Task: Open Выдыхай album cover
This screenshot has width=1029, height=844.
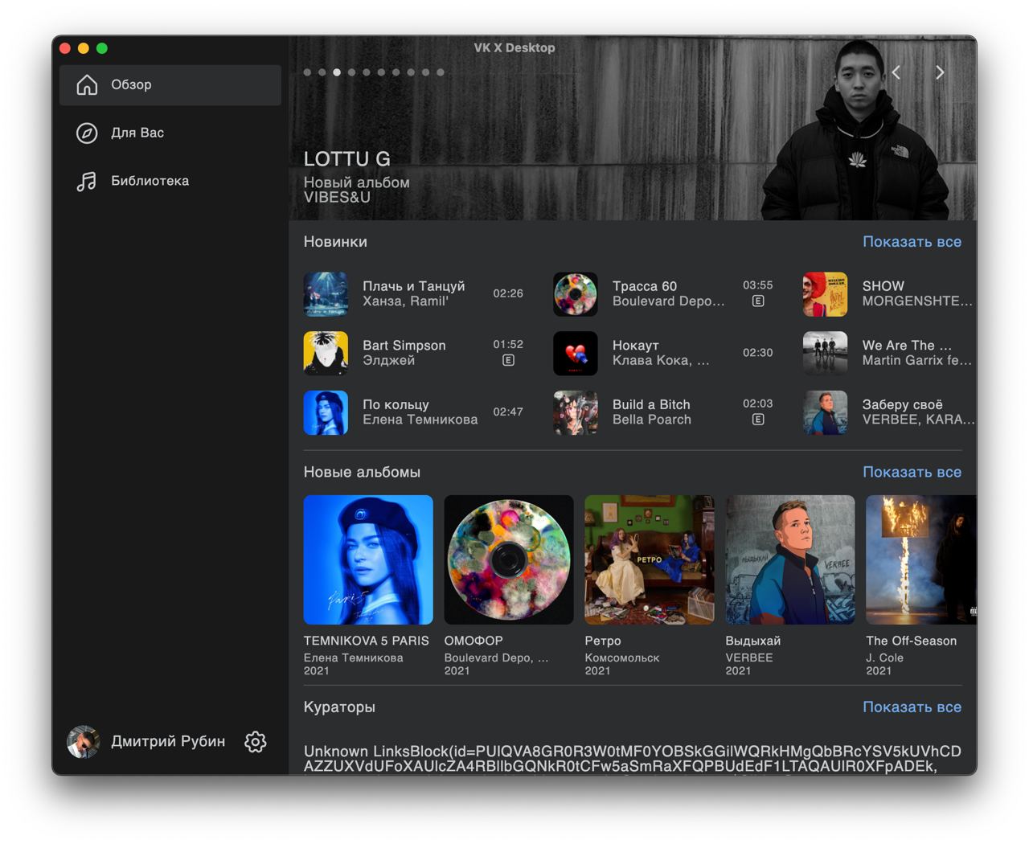Action: pos(790,559)
